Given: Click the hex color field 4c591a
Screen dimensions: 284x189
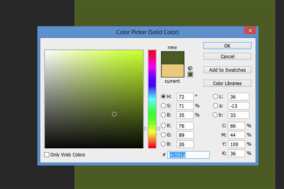Looking at the screenshot, I should point(188,155).
